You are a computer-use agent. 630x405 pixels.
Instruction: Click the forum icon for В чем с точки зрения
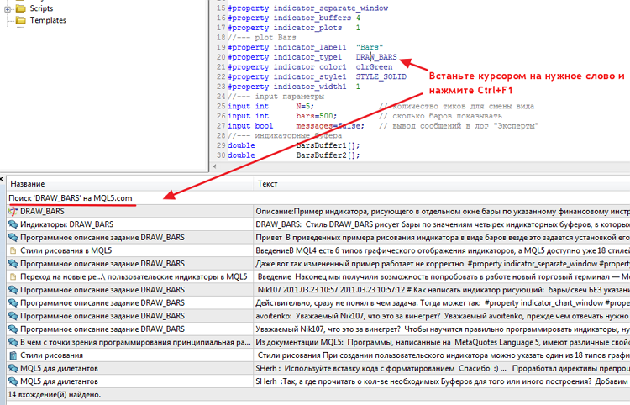[13, 342]
